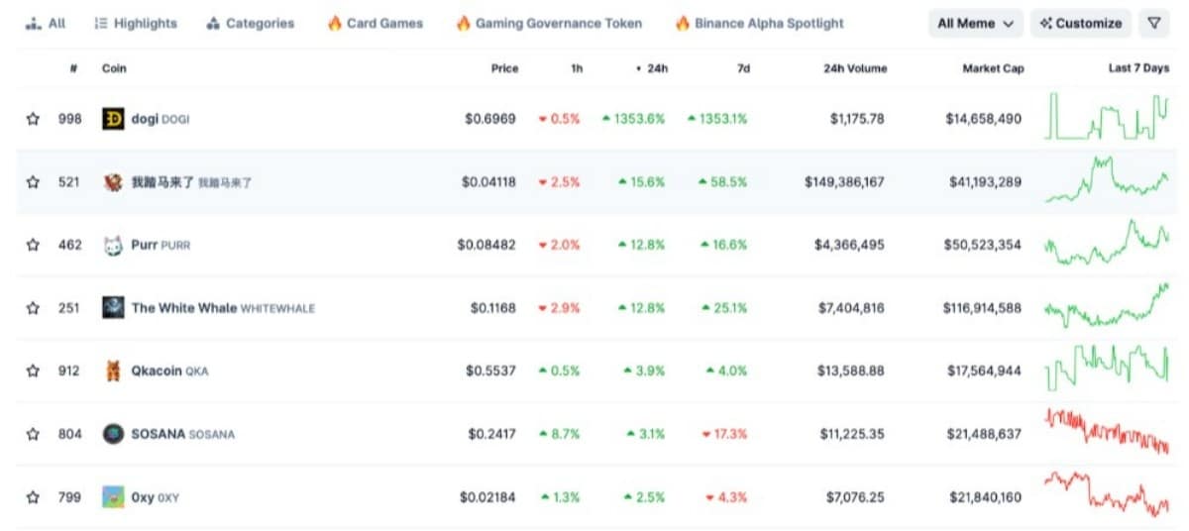
Task: Open the Card Games category link
Action: click(x=375, y=23)
